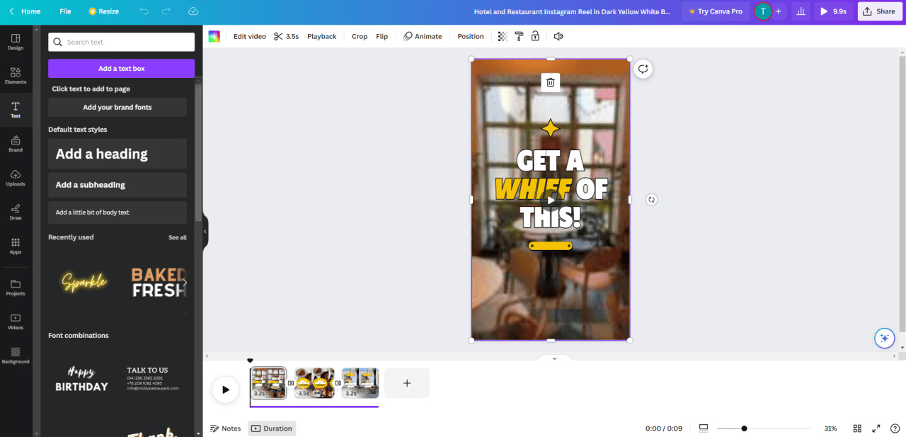Image resolution: width=906 pixels, height=437 pixels.
Task: Select the third clip thumbnail in timeline
Action: [x=360, y=382]
